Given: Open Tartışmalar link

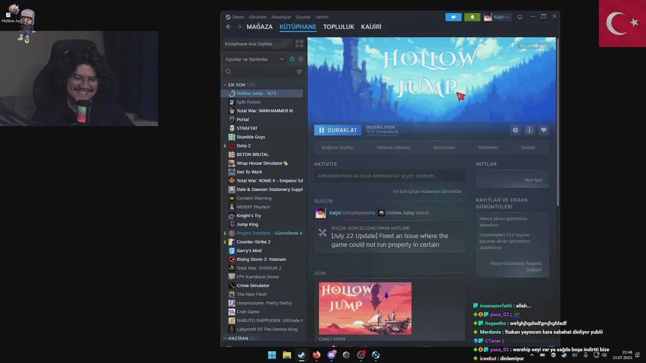Looking at the screenshot, I should 444,147.
